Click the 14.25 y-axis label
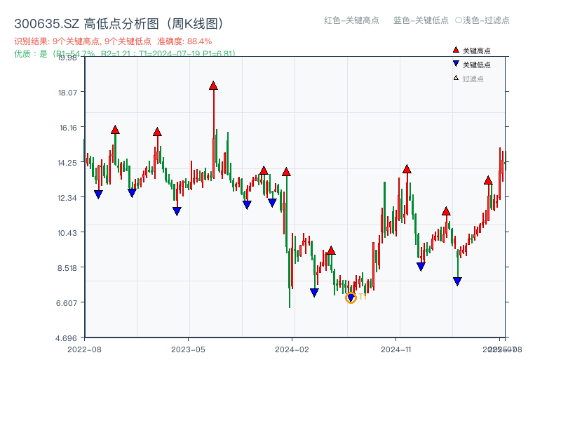Image resolution: width=561 pixels, height=421 pixels. [x=67, y=163]
